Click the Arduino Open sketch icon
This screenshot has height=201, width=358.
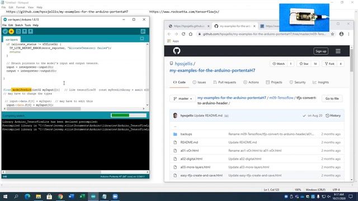25,31
